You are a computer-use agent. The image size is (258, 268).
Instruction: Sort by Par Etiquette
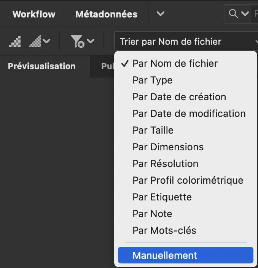point(162,197)
